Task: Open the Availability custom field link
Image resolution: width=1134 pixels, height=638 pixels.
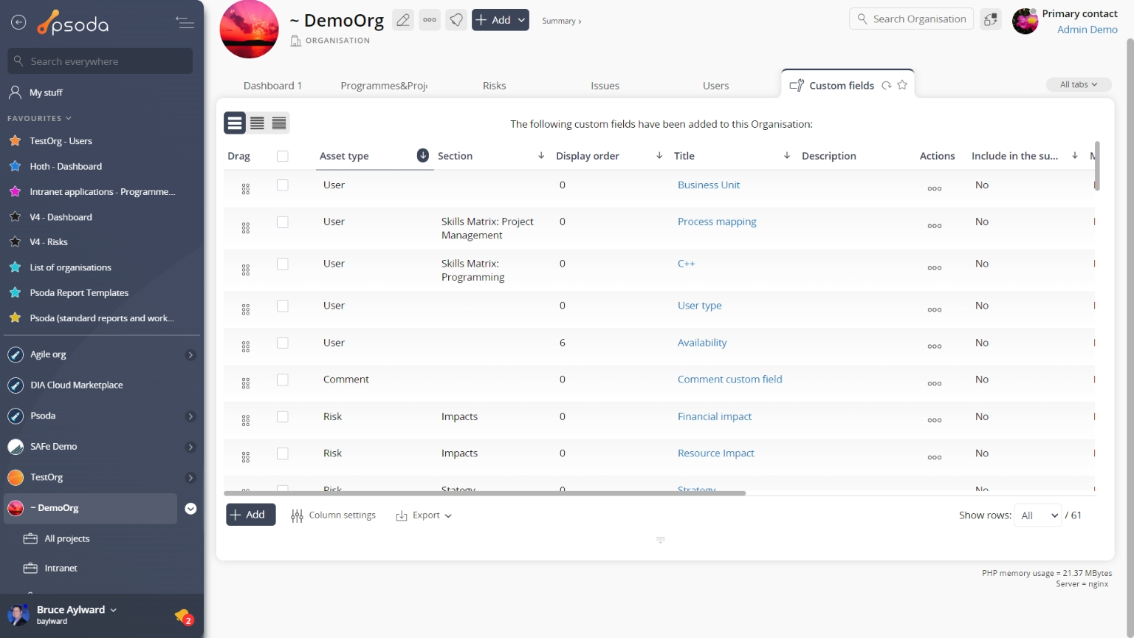Action: pyautogui.click(x=702, y=343)
